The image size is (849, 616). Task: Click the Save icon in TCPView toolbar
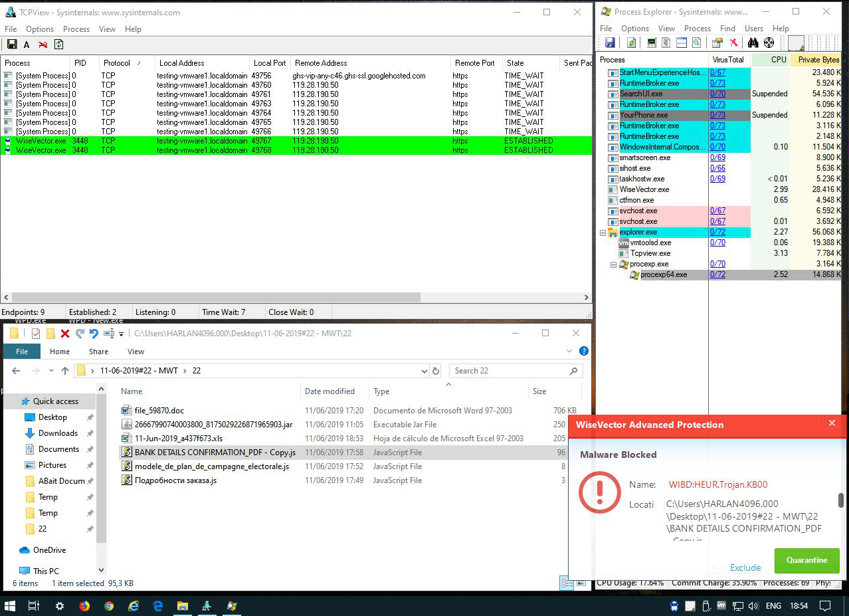pos(12,45)
